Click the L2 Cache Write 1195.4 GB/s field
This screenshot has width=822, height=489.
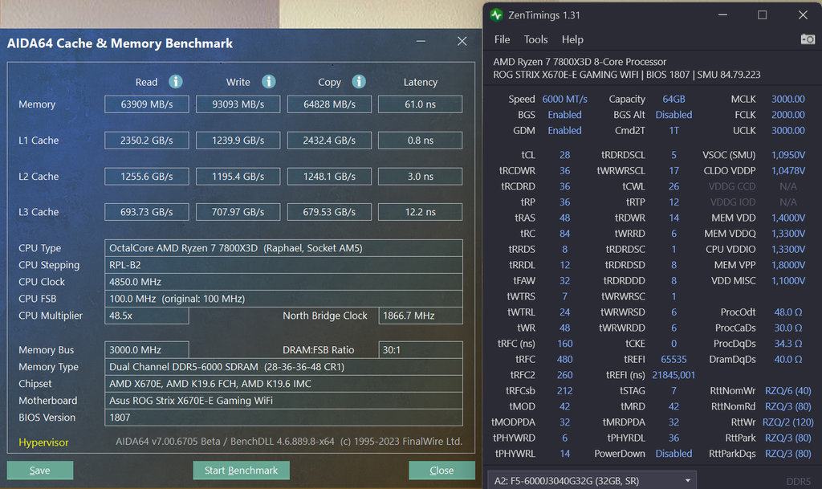238,177
